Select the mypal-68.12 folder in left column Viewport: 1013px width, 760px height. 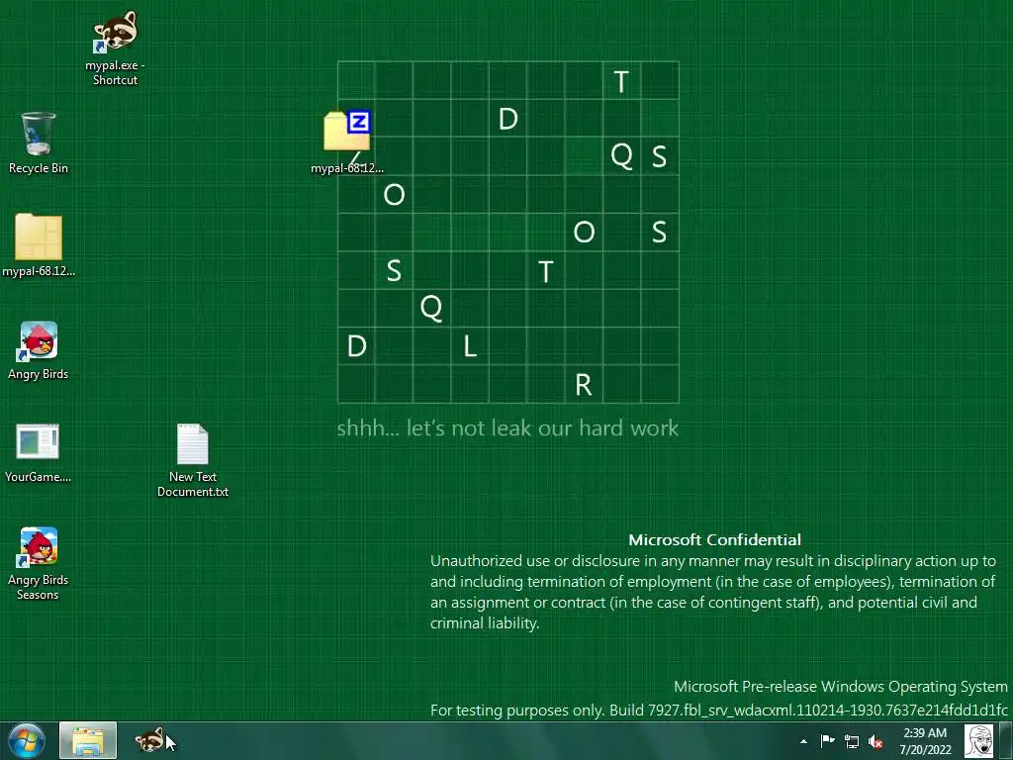point(39,245)
